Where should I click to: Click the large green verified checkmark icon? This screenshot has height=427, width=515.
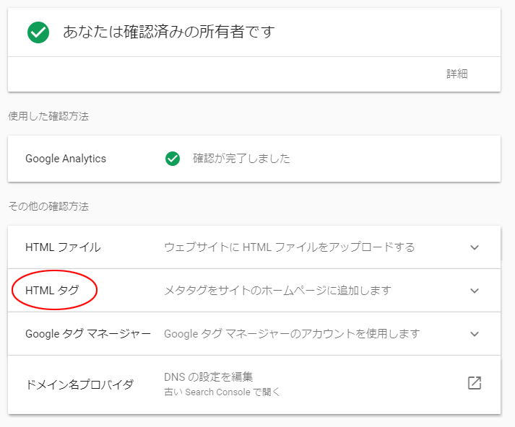38,32
